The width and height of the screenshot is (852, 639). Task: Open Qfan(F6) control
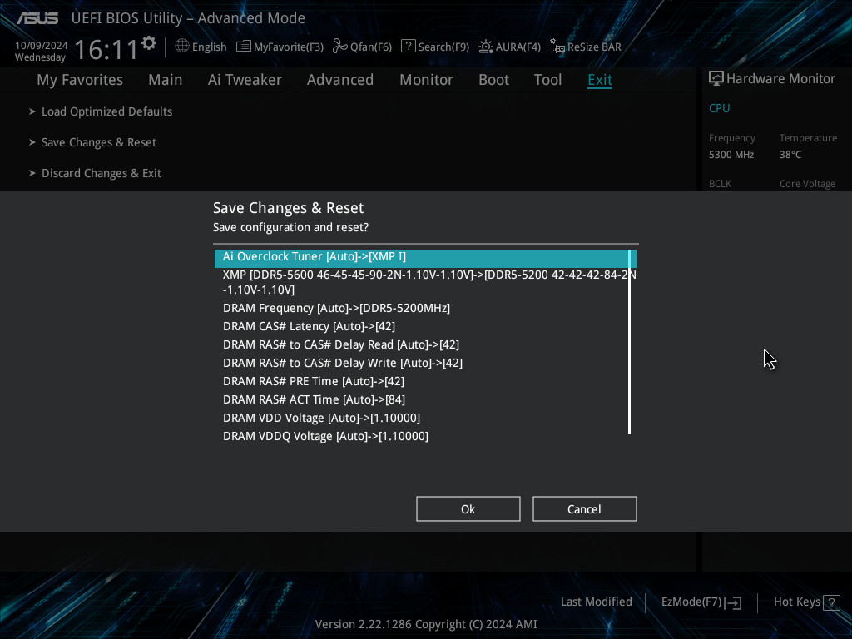(371, 47)
